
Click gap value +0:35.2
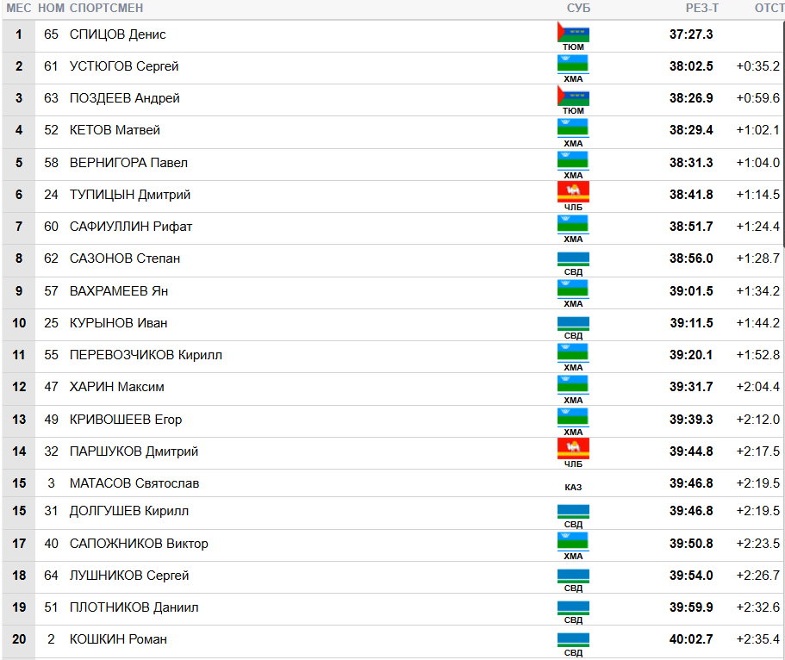click(x=758, y=66)
